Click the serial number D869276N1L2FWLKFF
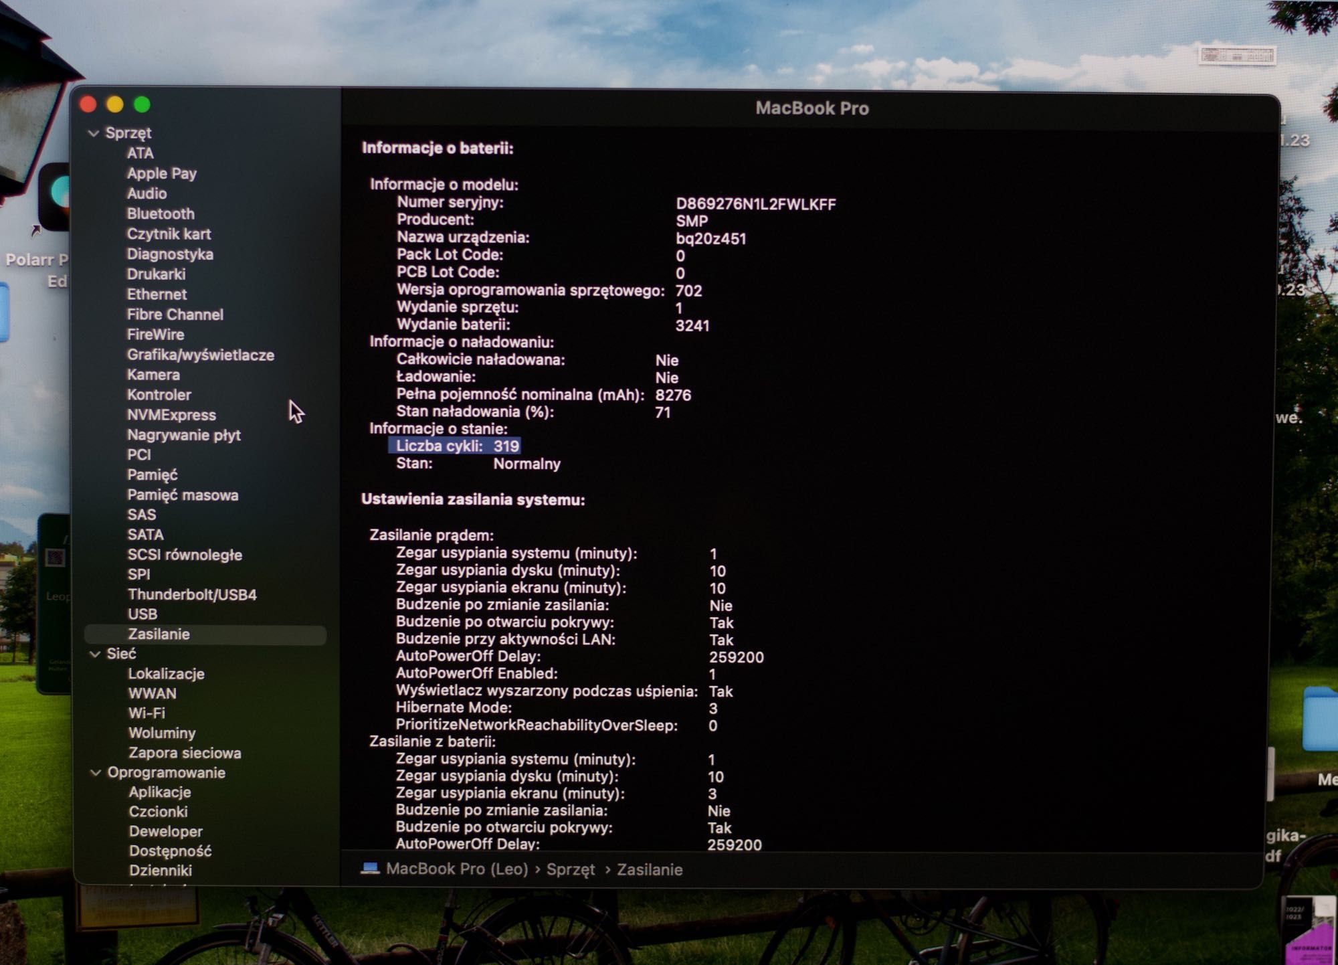 coord(756,204)
